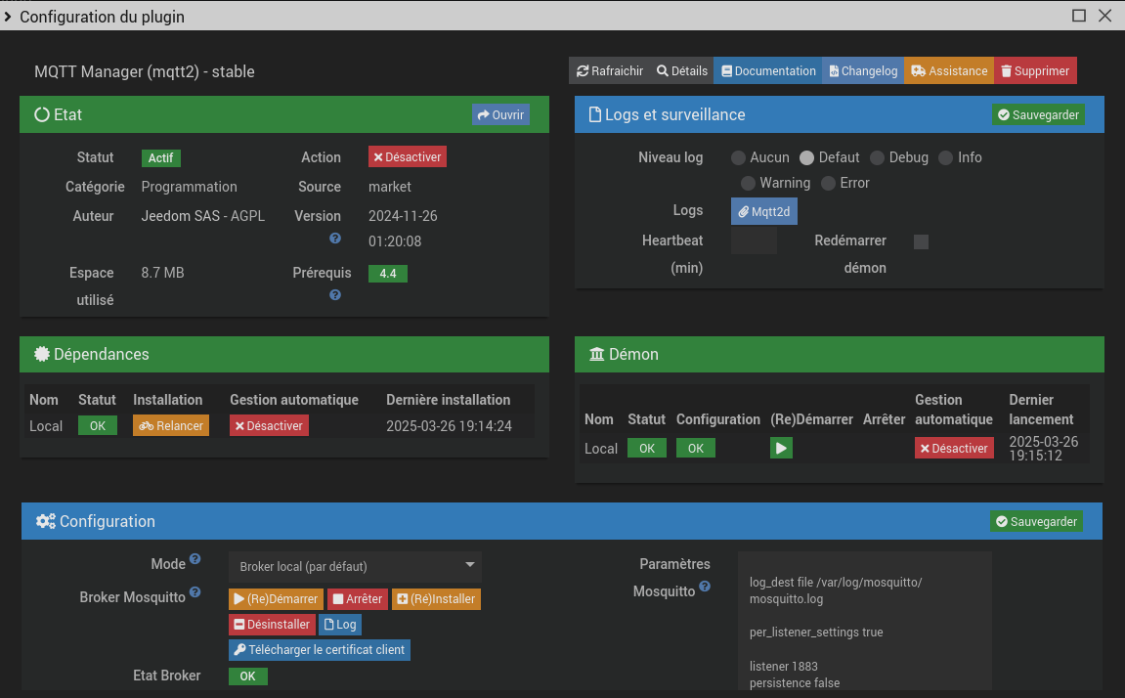
Task: Open the Mode broker dropdown
Action: [x=355, y=566]
